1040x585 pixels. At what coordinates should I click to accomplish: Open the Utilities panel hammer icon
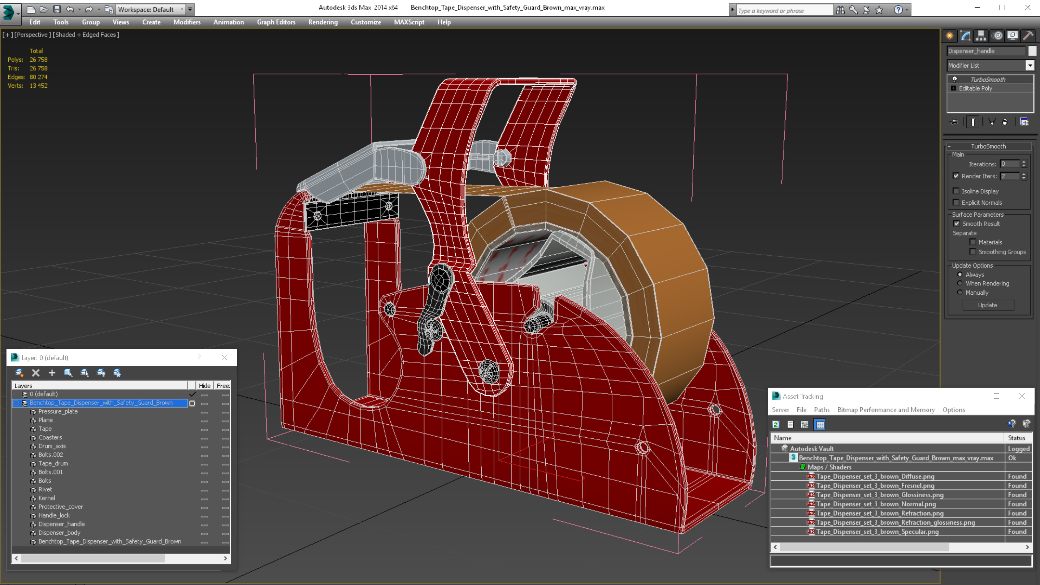click(x=1028, y=36)
